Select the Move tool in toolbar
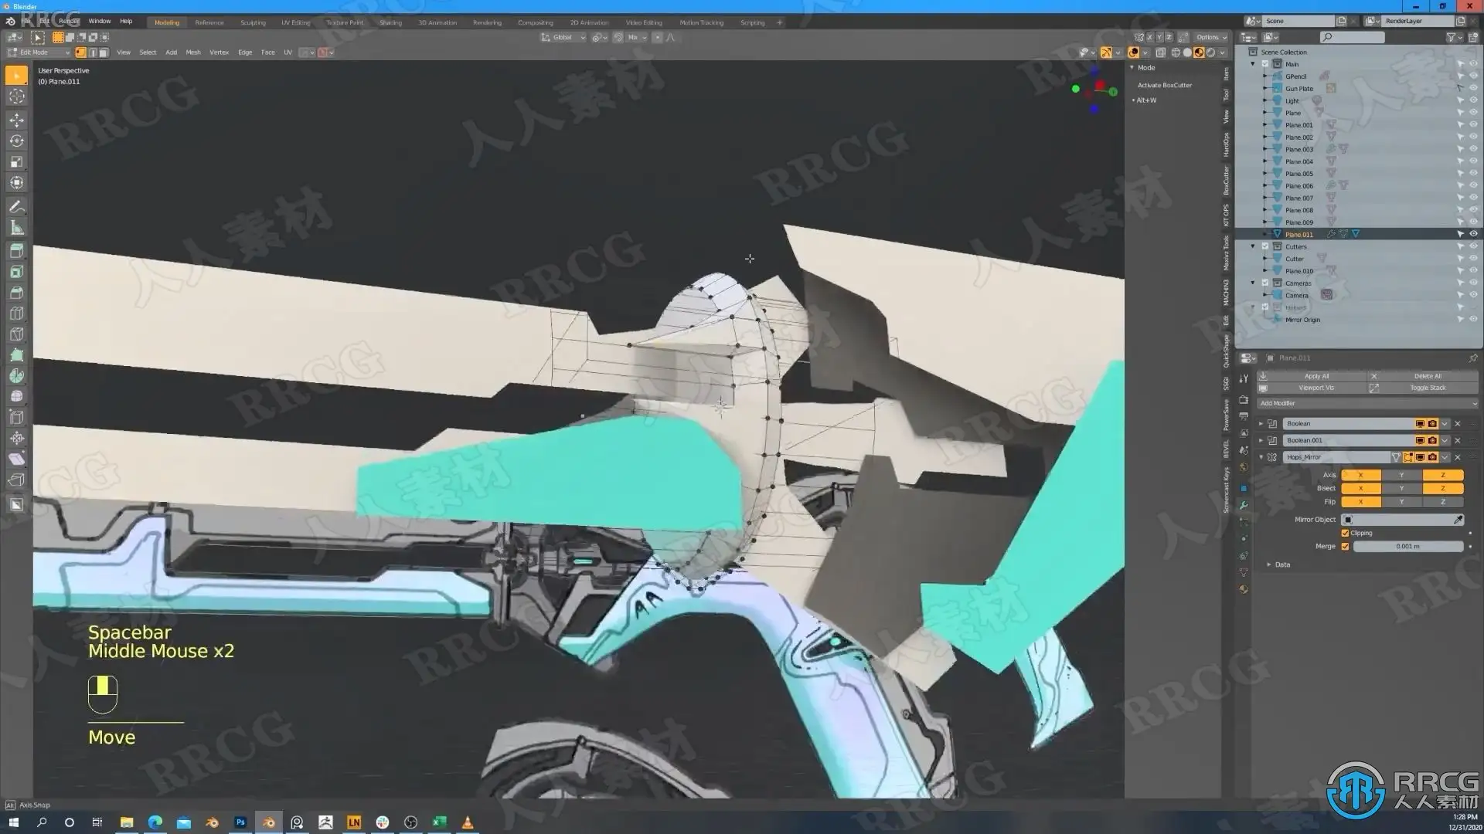The image size is (1484, 834). pyautogui.click(x=16, y=120)
